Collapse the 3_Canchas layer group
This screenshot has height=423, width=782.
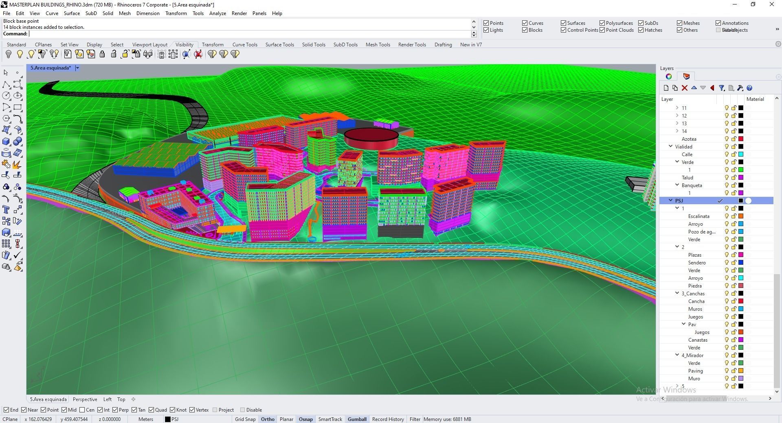pos(677,293)
